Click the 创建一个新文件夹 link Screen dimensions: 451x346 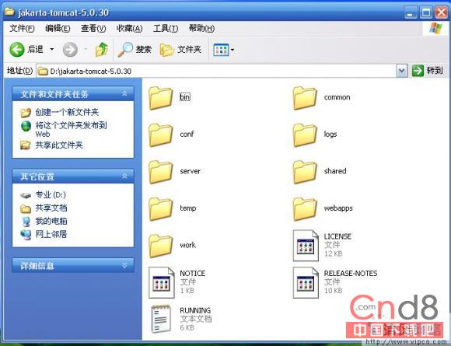click(x=67, y=112)
